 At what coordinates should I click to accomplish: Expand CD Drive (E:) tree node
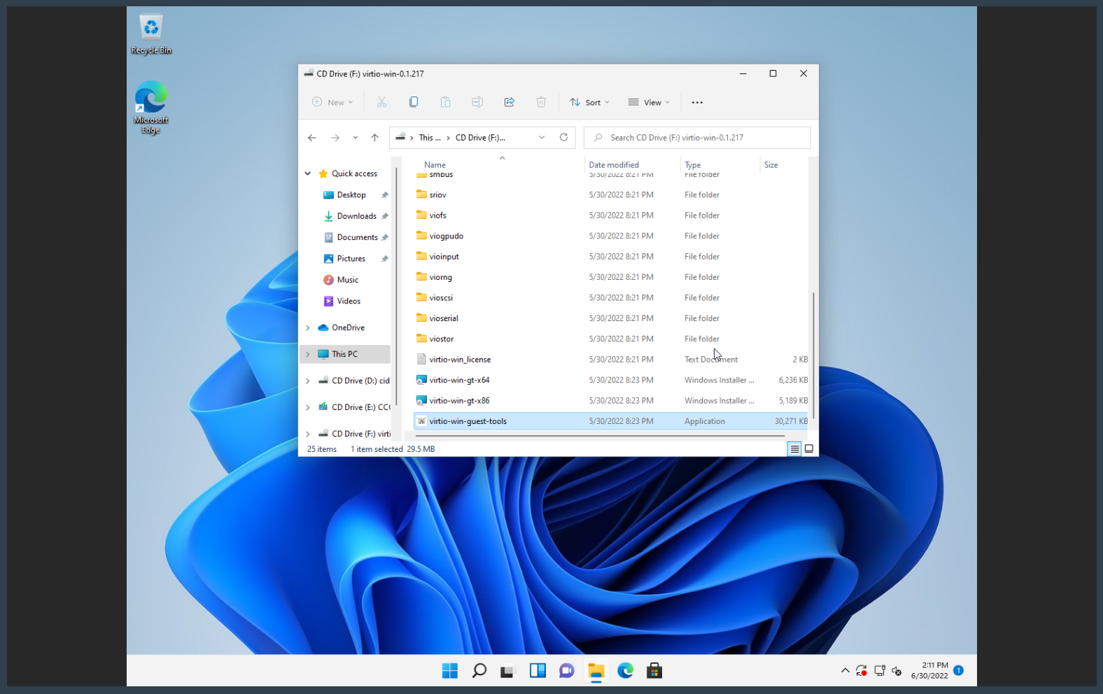(x=308, y=407)
